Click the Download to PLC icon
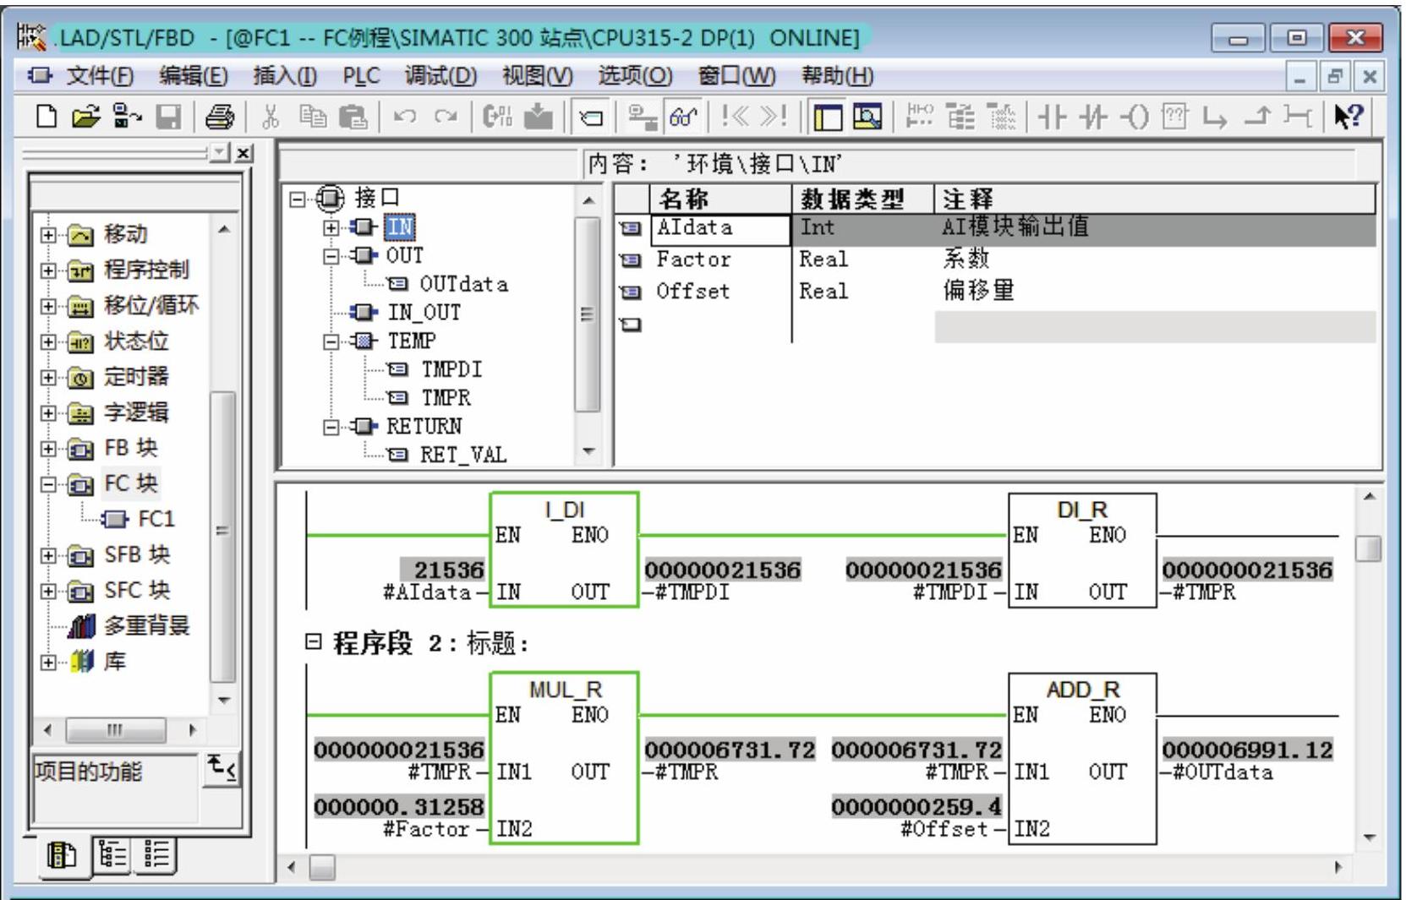The height and width of the screenshot is (900, 1406). (x=538, y=117)
